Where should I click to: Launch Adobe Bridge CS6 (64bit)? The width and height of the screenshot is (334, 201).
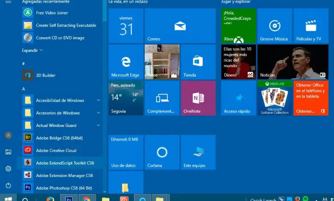(60, 138)
